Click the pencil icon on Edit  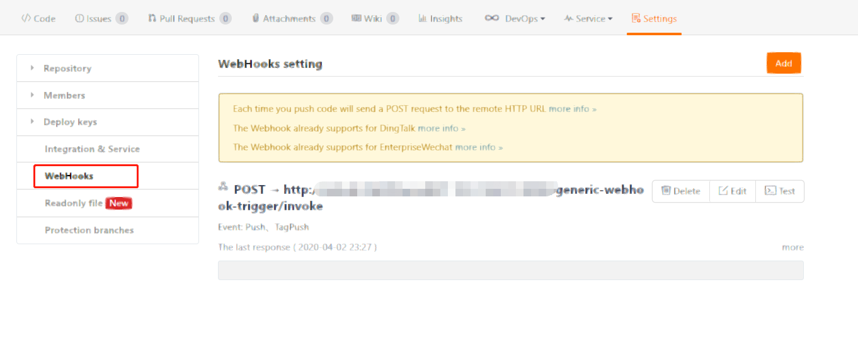pos(723,191)
